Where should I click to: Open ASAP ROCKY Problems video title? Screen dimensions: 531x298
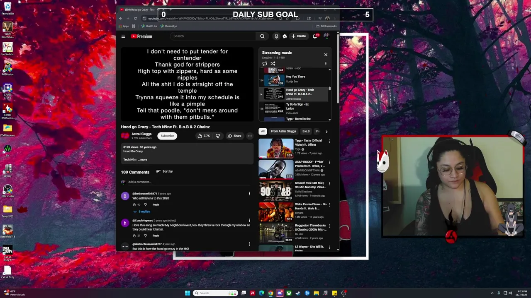[x=310, y=164]
